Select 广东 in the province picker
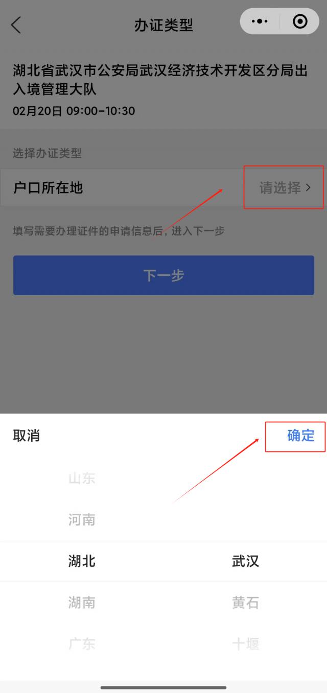327x693 pixels. click(82, 643)
